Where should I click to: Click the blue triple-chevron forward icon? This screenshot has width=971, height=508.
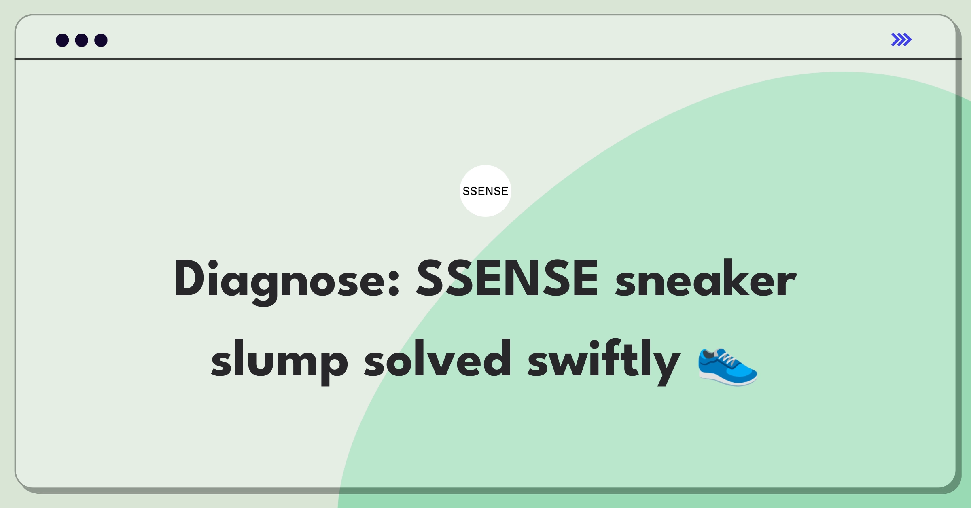click(x=901, y=40)
